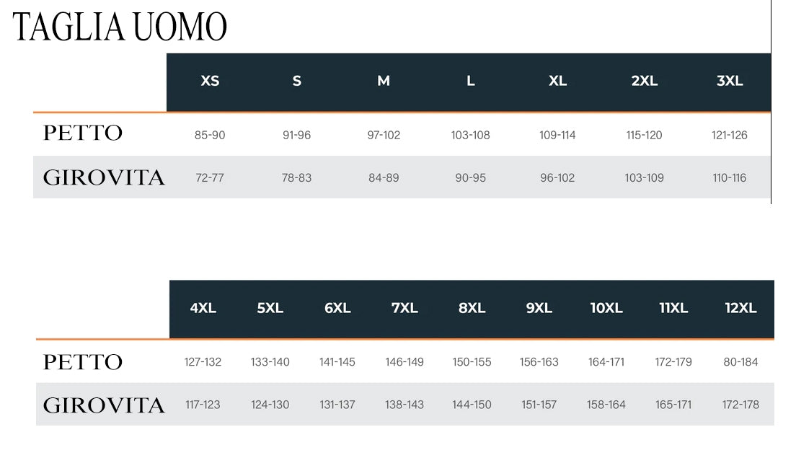796x458 pixels.
Task: Select the XL size column header
Action: click(x=557, y=82)
